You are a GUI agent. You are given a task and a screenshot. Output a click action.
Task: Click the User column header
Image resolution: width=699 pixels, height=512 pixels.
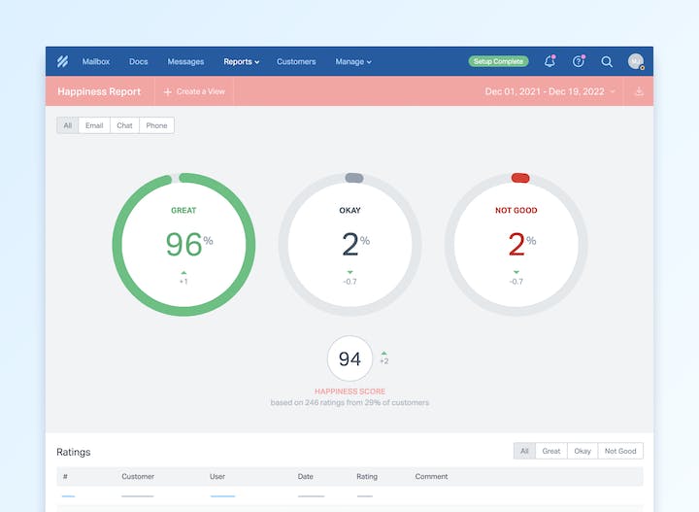pos(217,476)
